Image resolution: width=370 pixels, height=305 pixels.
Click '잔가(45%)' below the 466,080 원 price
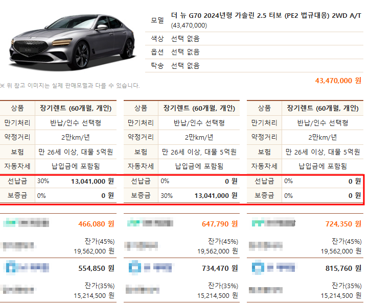click(100, 241)
